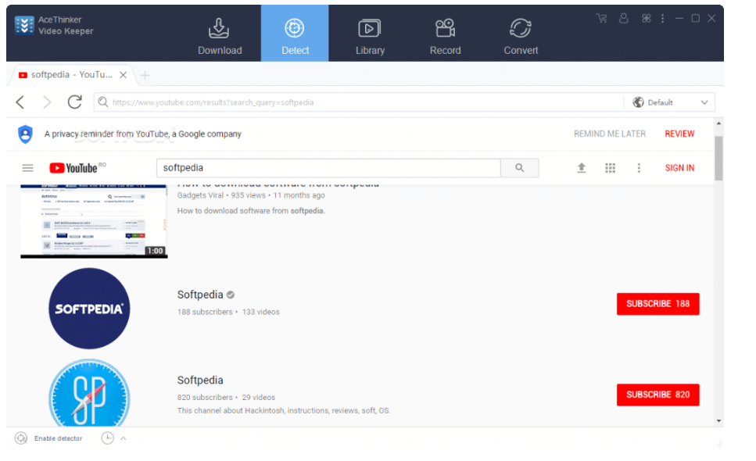Click the '11 months ago' text
Screen dimensions: 756x461
[299, 195]
